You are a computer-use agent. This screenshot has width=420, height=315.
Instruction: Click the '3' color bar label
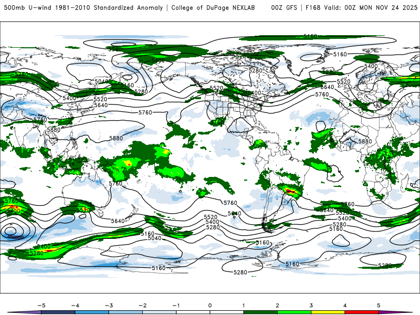point(311,306)
